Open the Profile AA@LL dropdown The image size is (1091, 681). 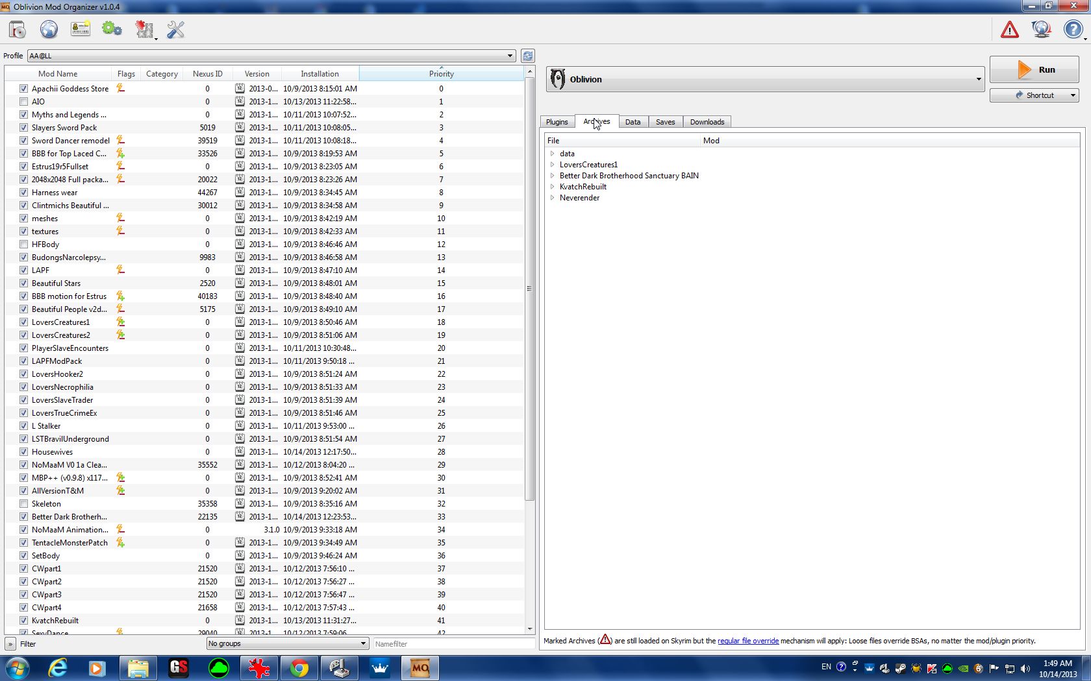click(271, 56)
